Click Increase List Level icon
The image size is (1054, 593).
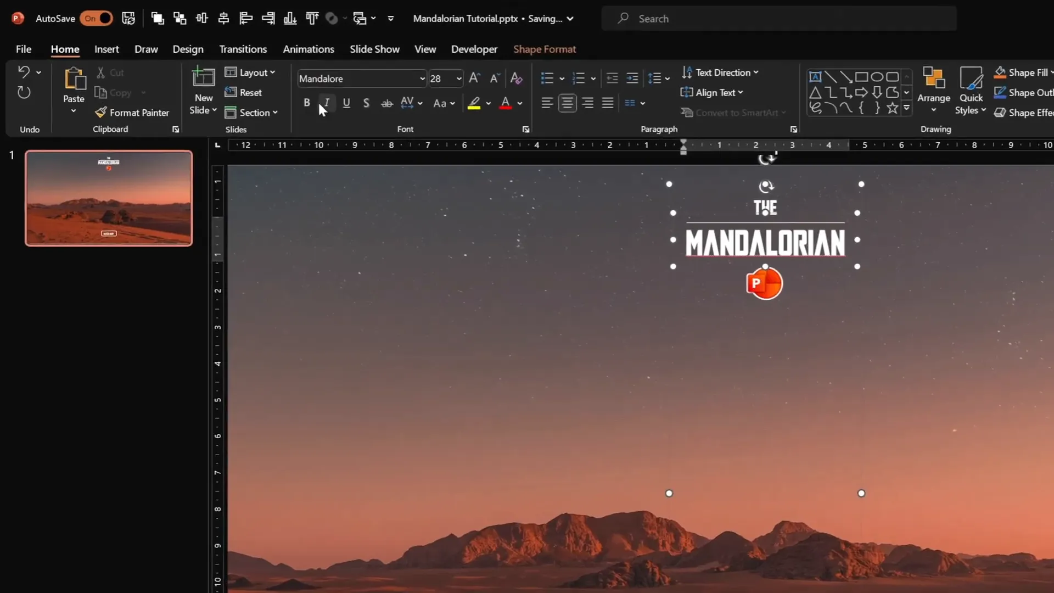click(x=632, y=79)
